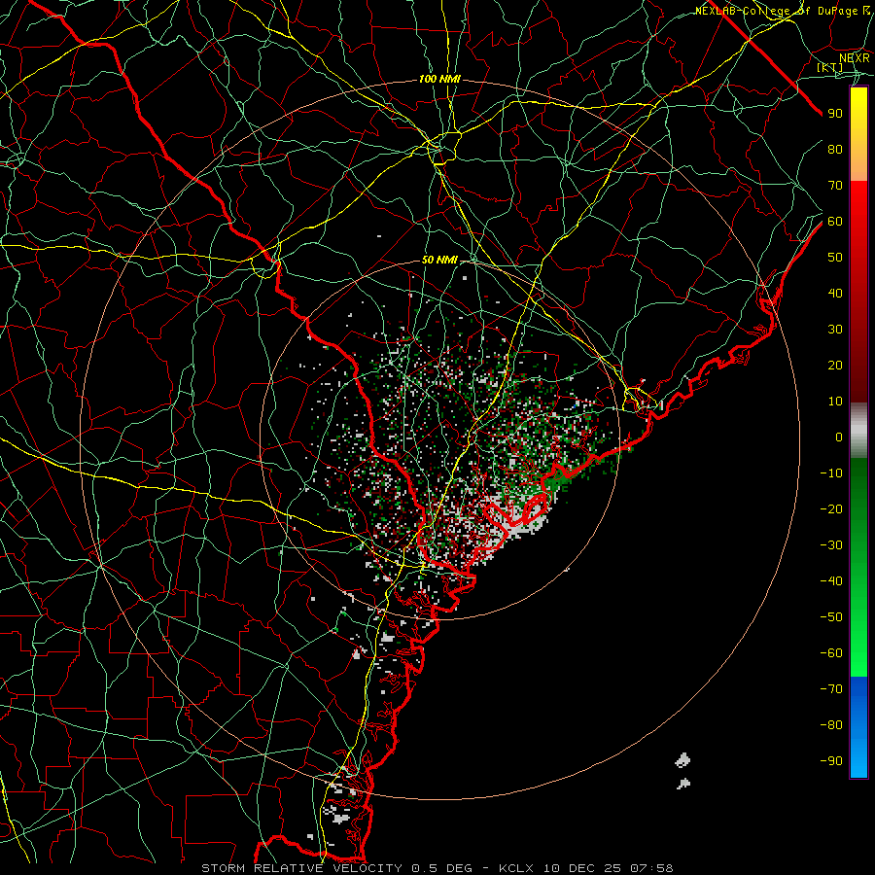Click the 100 NMI range ring label
The height and width of the screenshot is (875, 875).
point(439,80)
